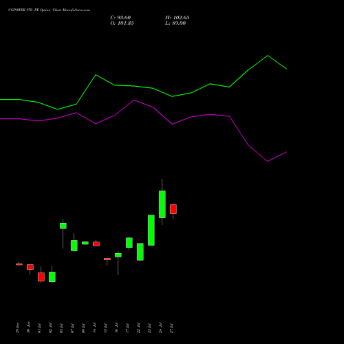
Task: Click the 02 Jul date label
Action: tap(51, 328)
